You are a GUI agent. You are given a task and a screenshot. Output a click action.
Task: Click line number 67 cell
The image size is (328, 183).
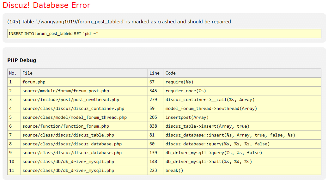(156, 82)
